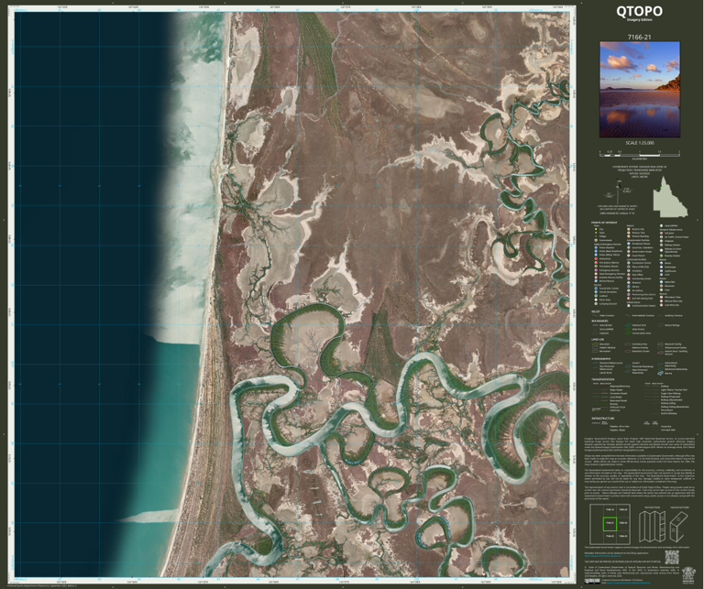Open the Creative Commons licence URL link
Screen dimensions: 704x589
point(628,583)
